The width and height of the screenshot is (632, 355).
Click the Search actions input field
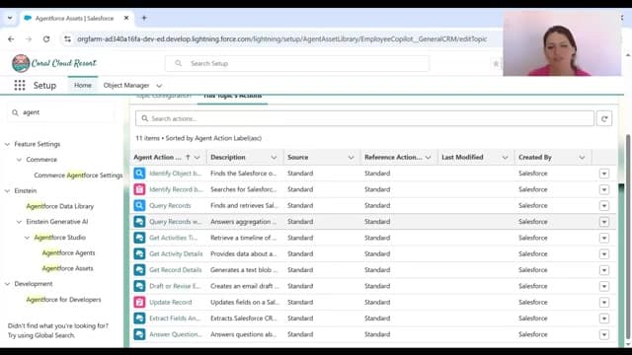364,118
